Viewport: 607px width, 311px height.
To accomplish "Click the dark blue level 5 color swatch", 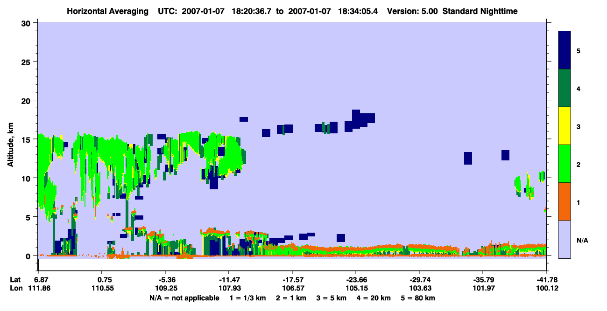I will [565, 50].
